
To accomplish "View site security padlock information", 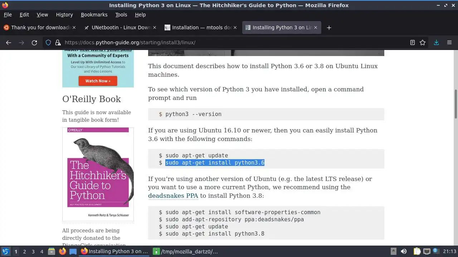I will (x=58, y=42).
